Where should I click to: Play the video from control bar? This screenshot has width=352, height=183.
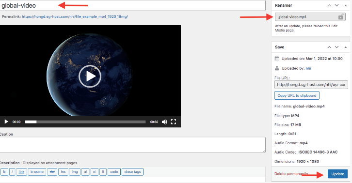tap(6, 122)
